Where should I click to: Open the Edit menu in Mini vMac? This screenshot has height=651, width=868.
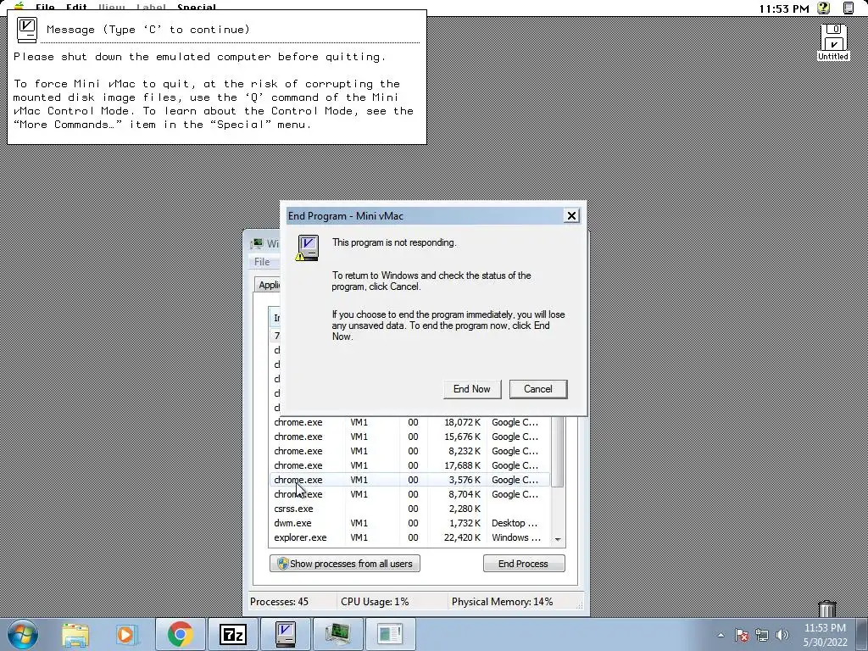click(76, 8)
